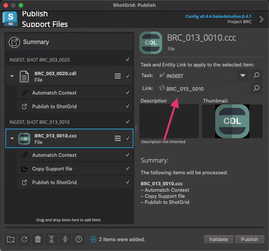
Task: Open the Task dropdown arrow
Action: click(x=242, y=75)
